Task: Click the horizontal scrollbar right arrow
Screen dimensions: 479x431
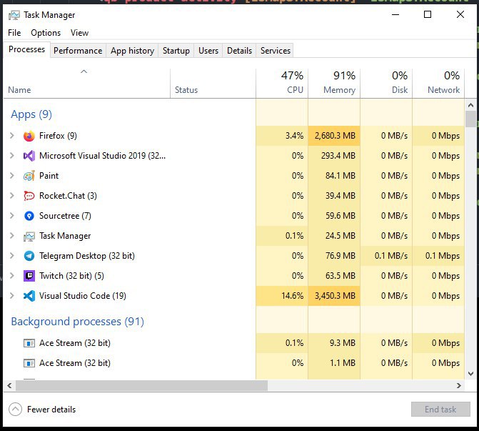Action: tap(459, 386)
